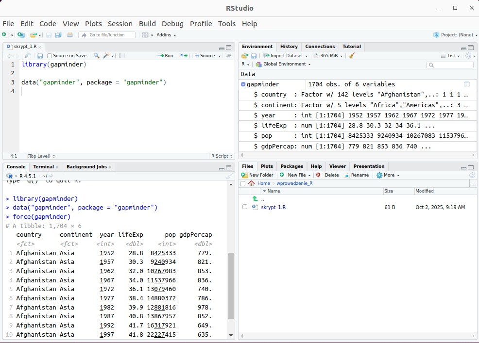The width and height of the screenshot is (479, 343).
Task: Open the Addins dropdown
Action: [x=166, y=35]
